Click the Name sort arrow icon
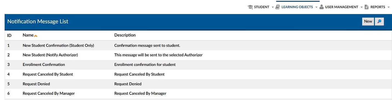Viewport: 392px width, 100px height. [36, 36]
